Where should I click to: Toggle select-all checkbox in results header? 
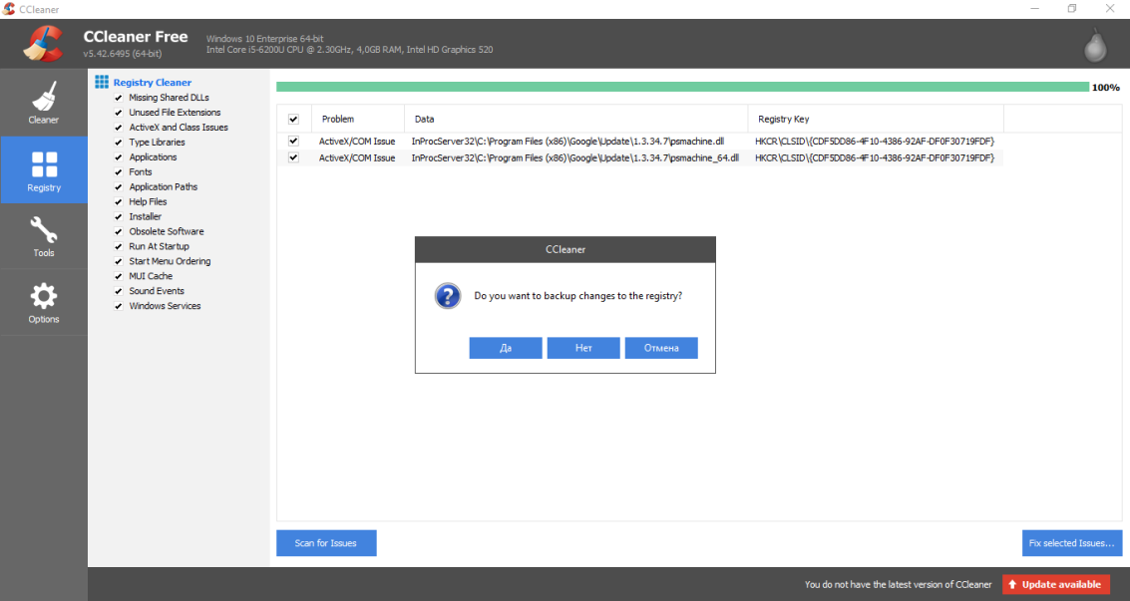[x=293, y=119]
